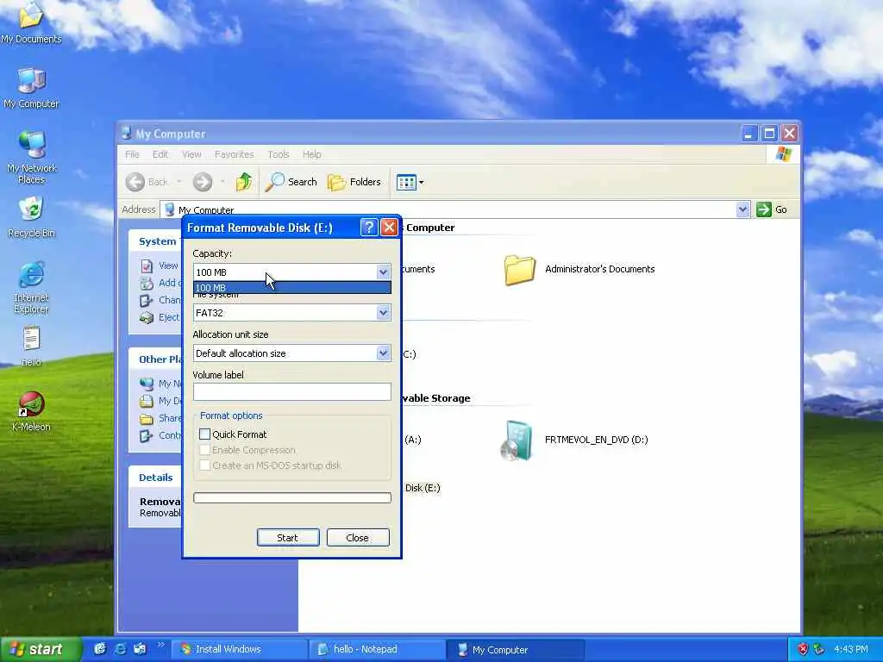Launch Internet Explorer from quick launch
The height and width of the screenshot is (662, 883).
pyautogui.click(x=120, y=649)
